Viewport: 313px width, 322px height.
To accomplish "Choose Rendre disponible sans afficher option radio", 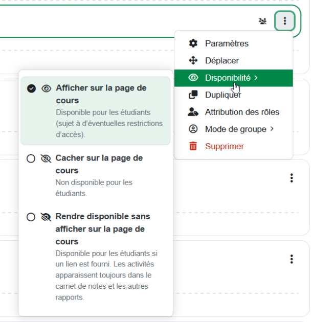I will click(31, 217).
